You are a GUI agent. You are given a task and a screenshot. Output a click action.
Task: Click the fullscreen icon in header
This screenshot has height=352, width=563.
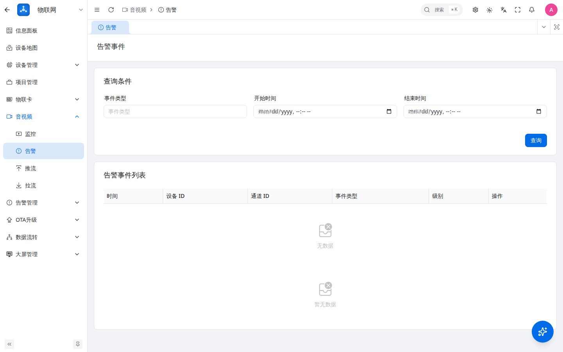tap(518, 10)
